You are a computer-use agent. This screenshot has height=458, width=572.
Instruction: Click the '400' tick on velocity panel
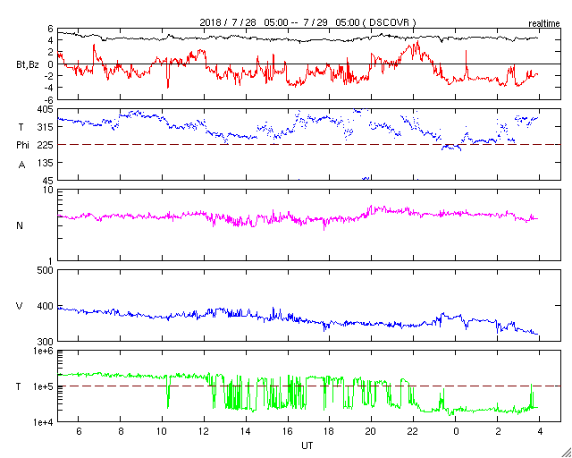(46, 306)
